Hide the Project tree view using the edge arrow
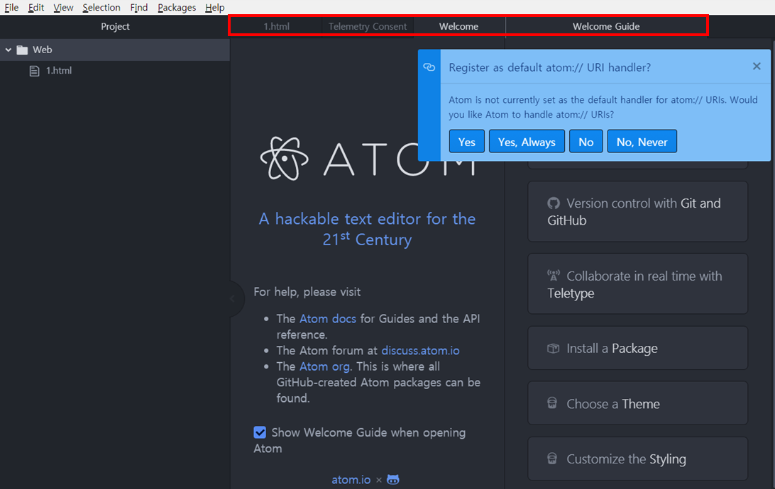The width and height of the screenshot is (775, 489). [233, 298]
